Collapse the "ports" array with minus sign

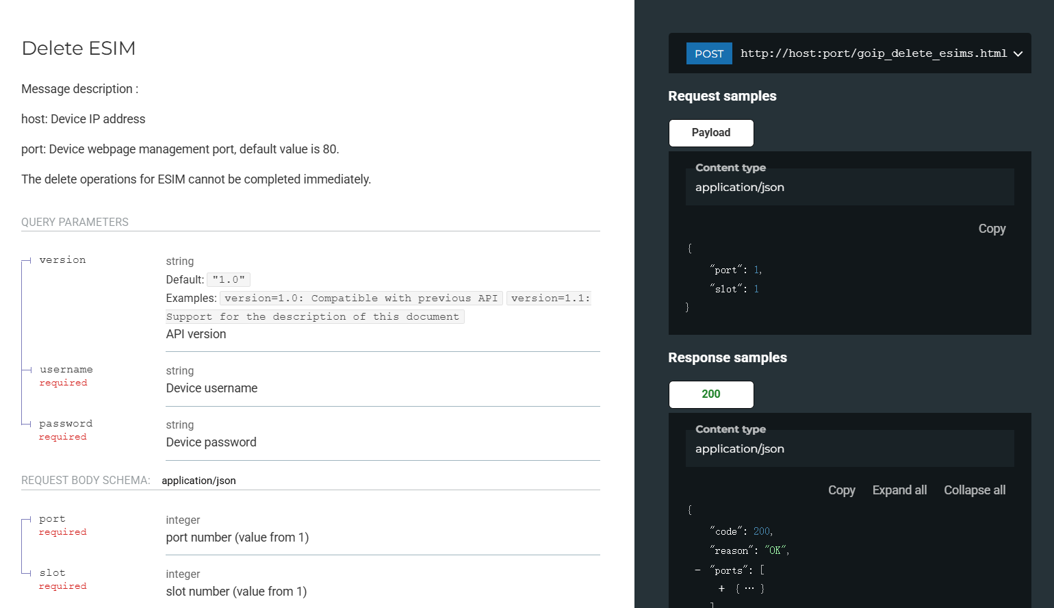[x=697, y=570]
